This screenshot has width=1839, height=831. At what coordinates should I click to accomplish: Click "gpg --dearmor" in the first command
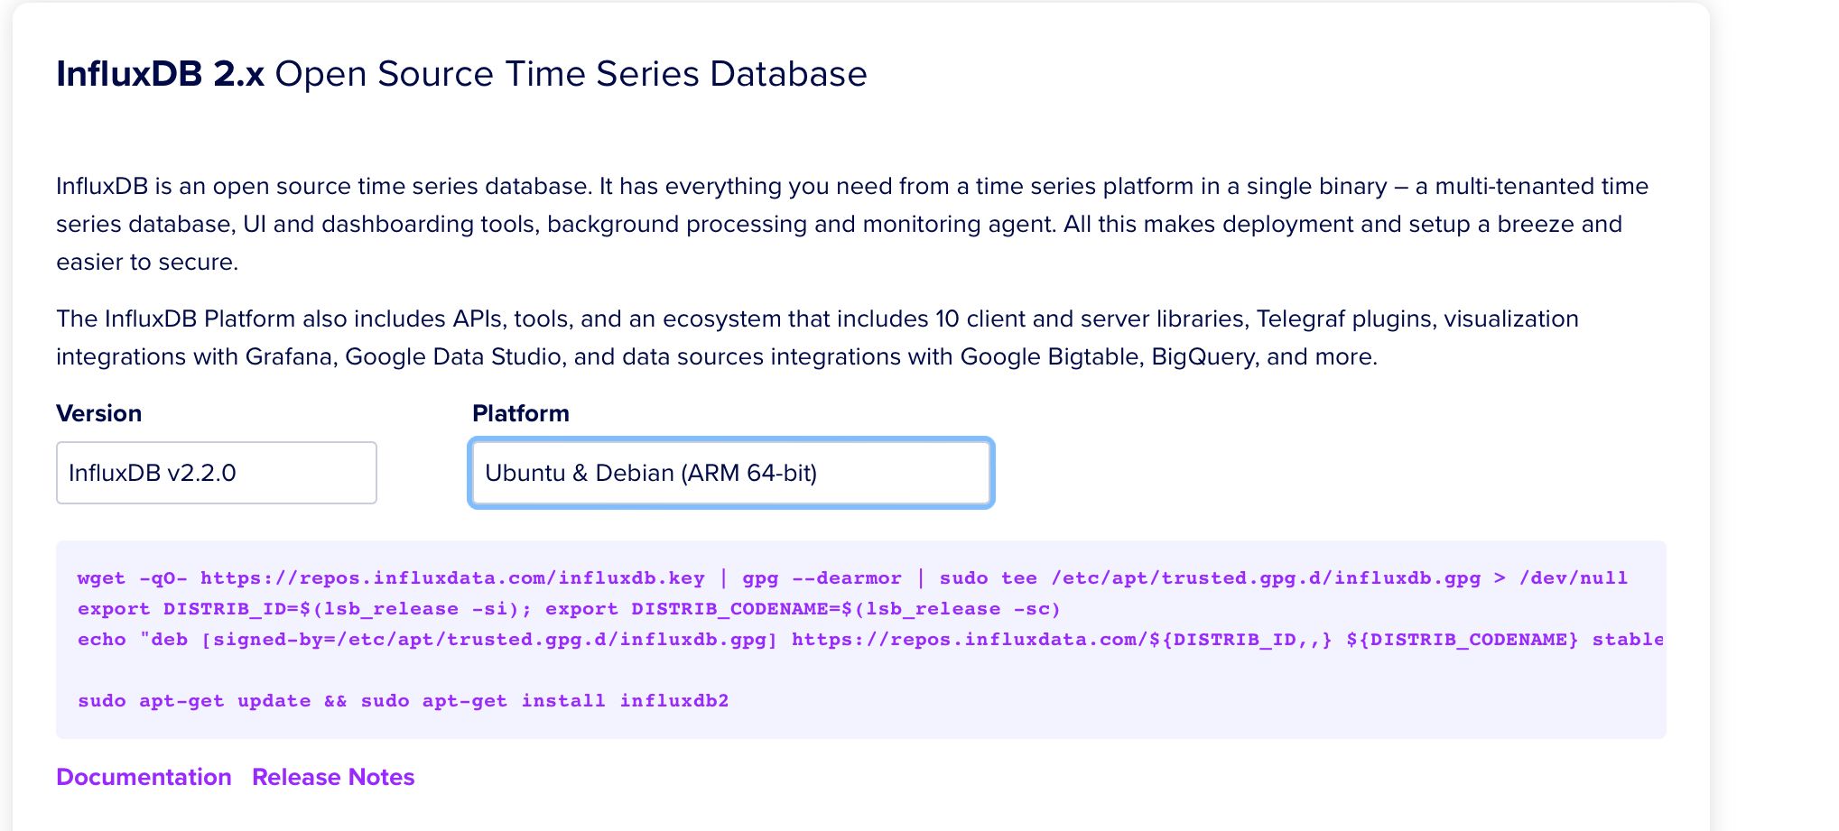[x=822, y=578]
